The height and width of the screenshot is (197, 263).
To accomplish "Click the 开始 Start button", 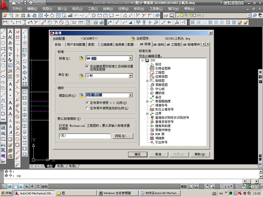I will (x=7, y=193).
